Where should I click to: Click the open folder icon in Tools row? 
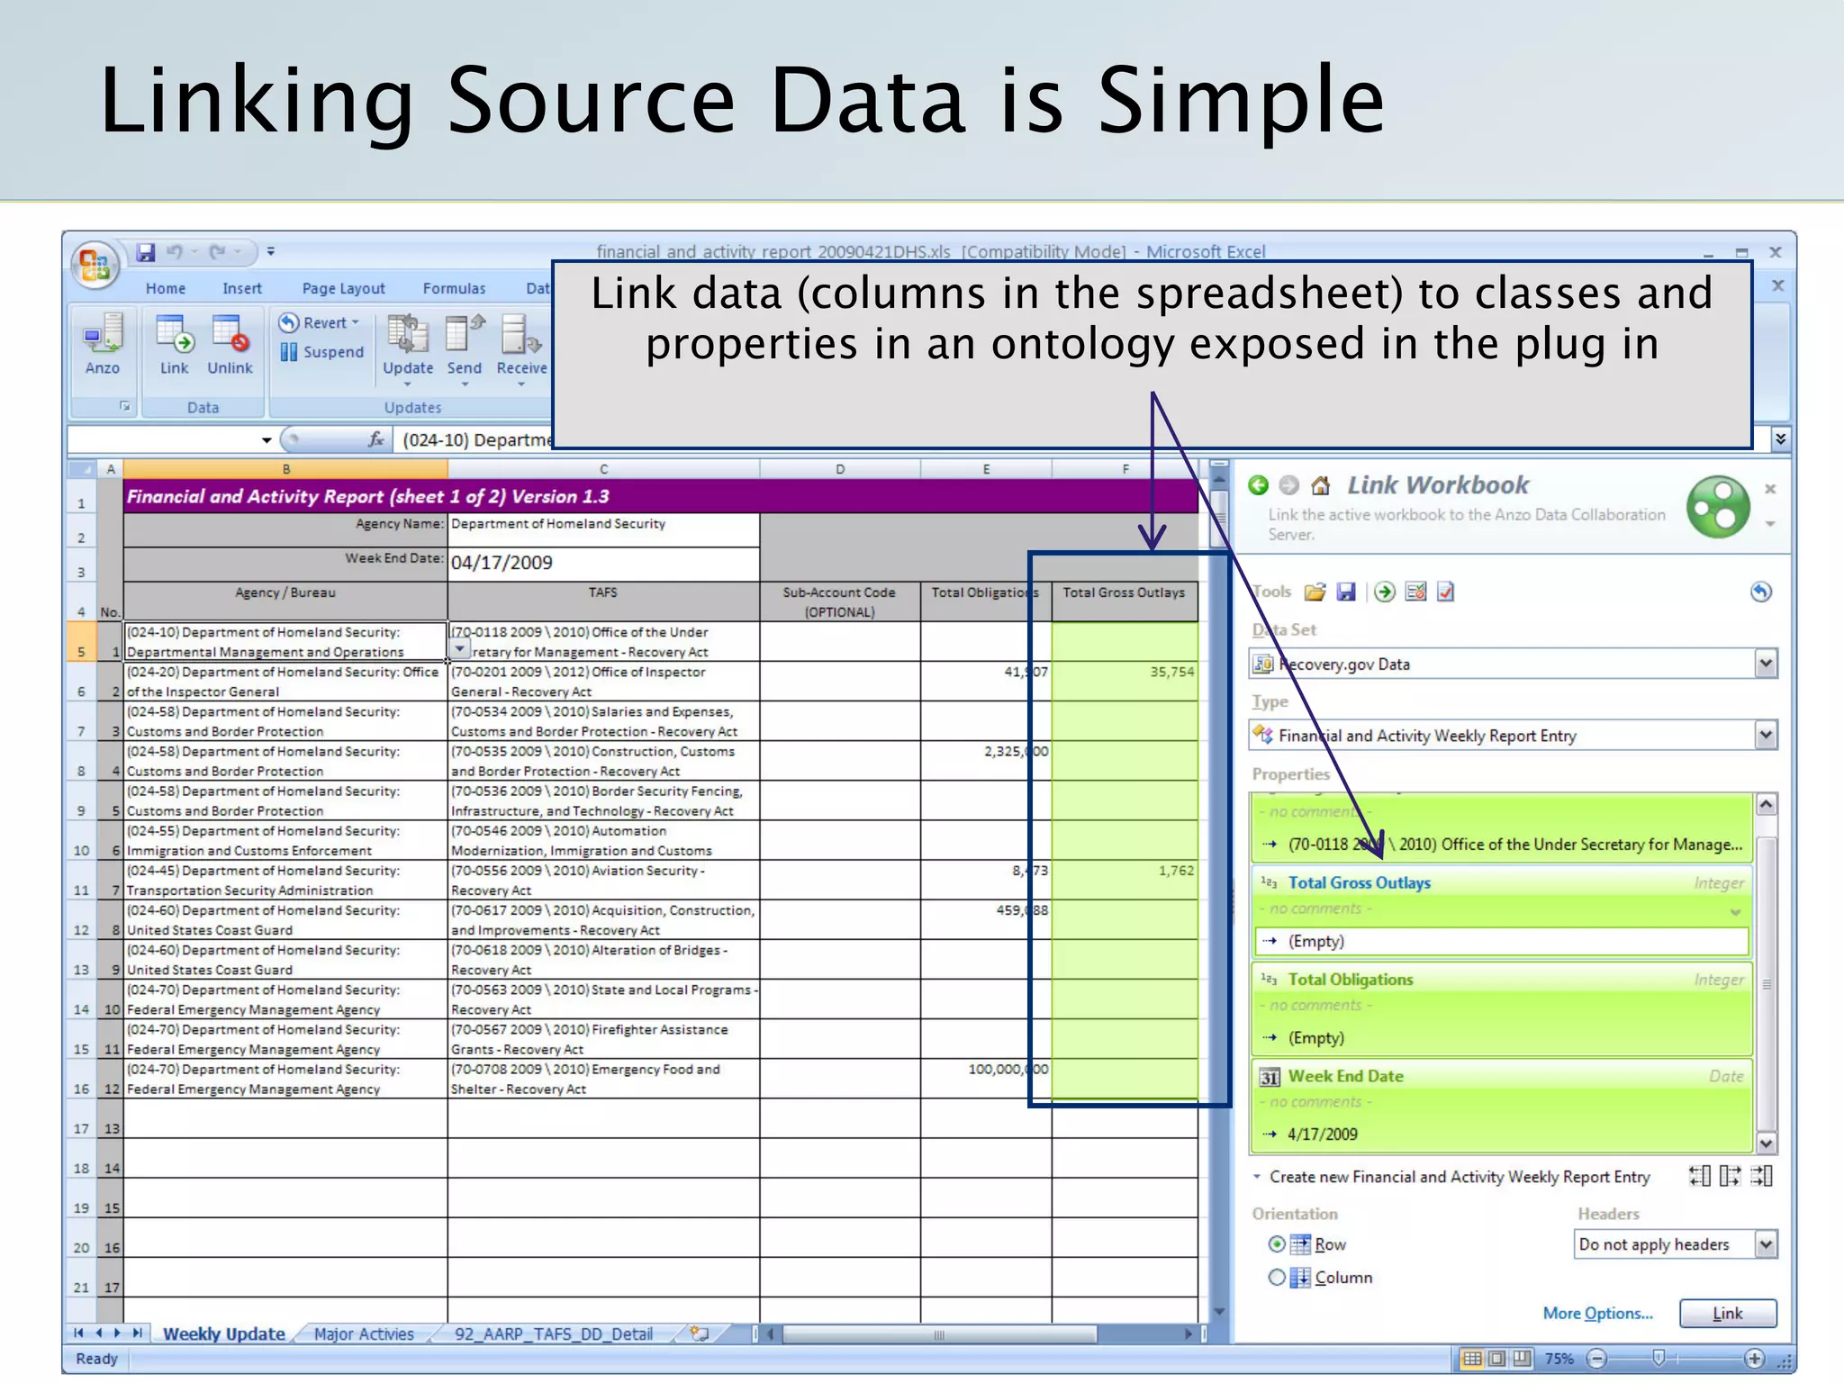(1315, 592)
